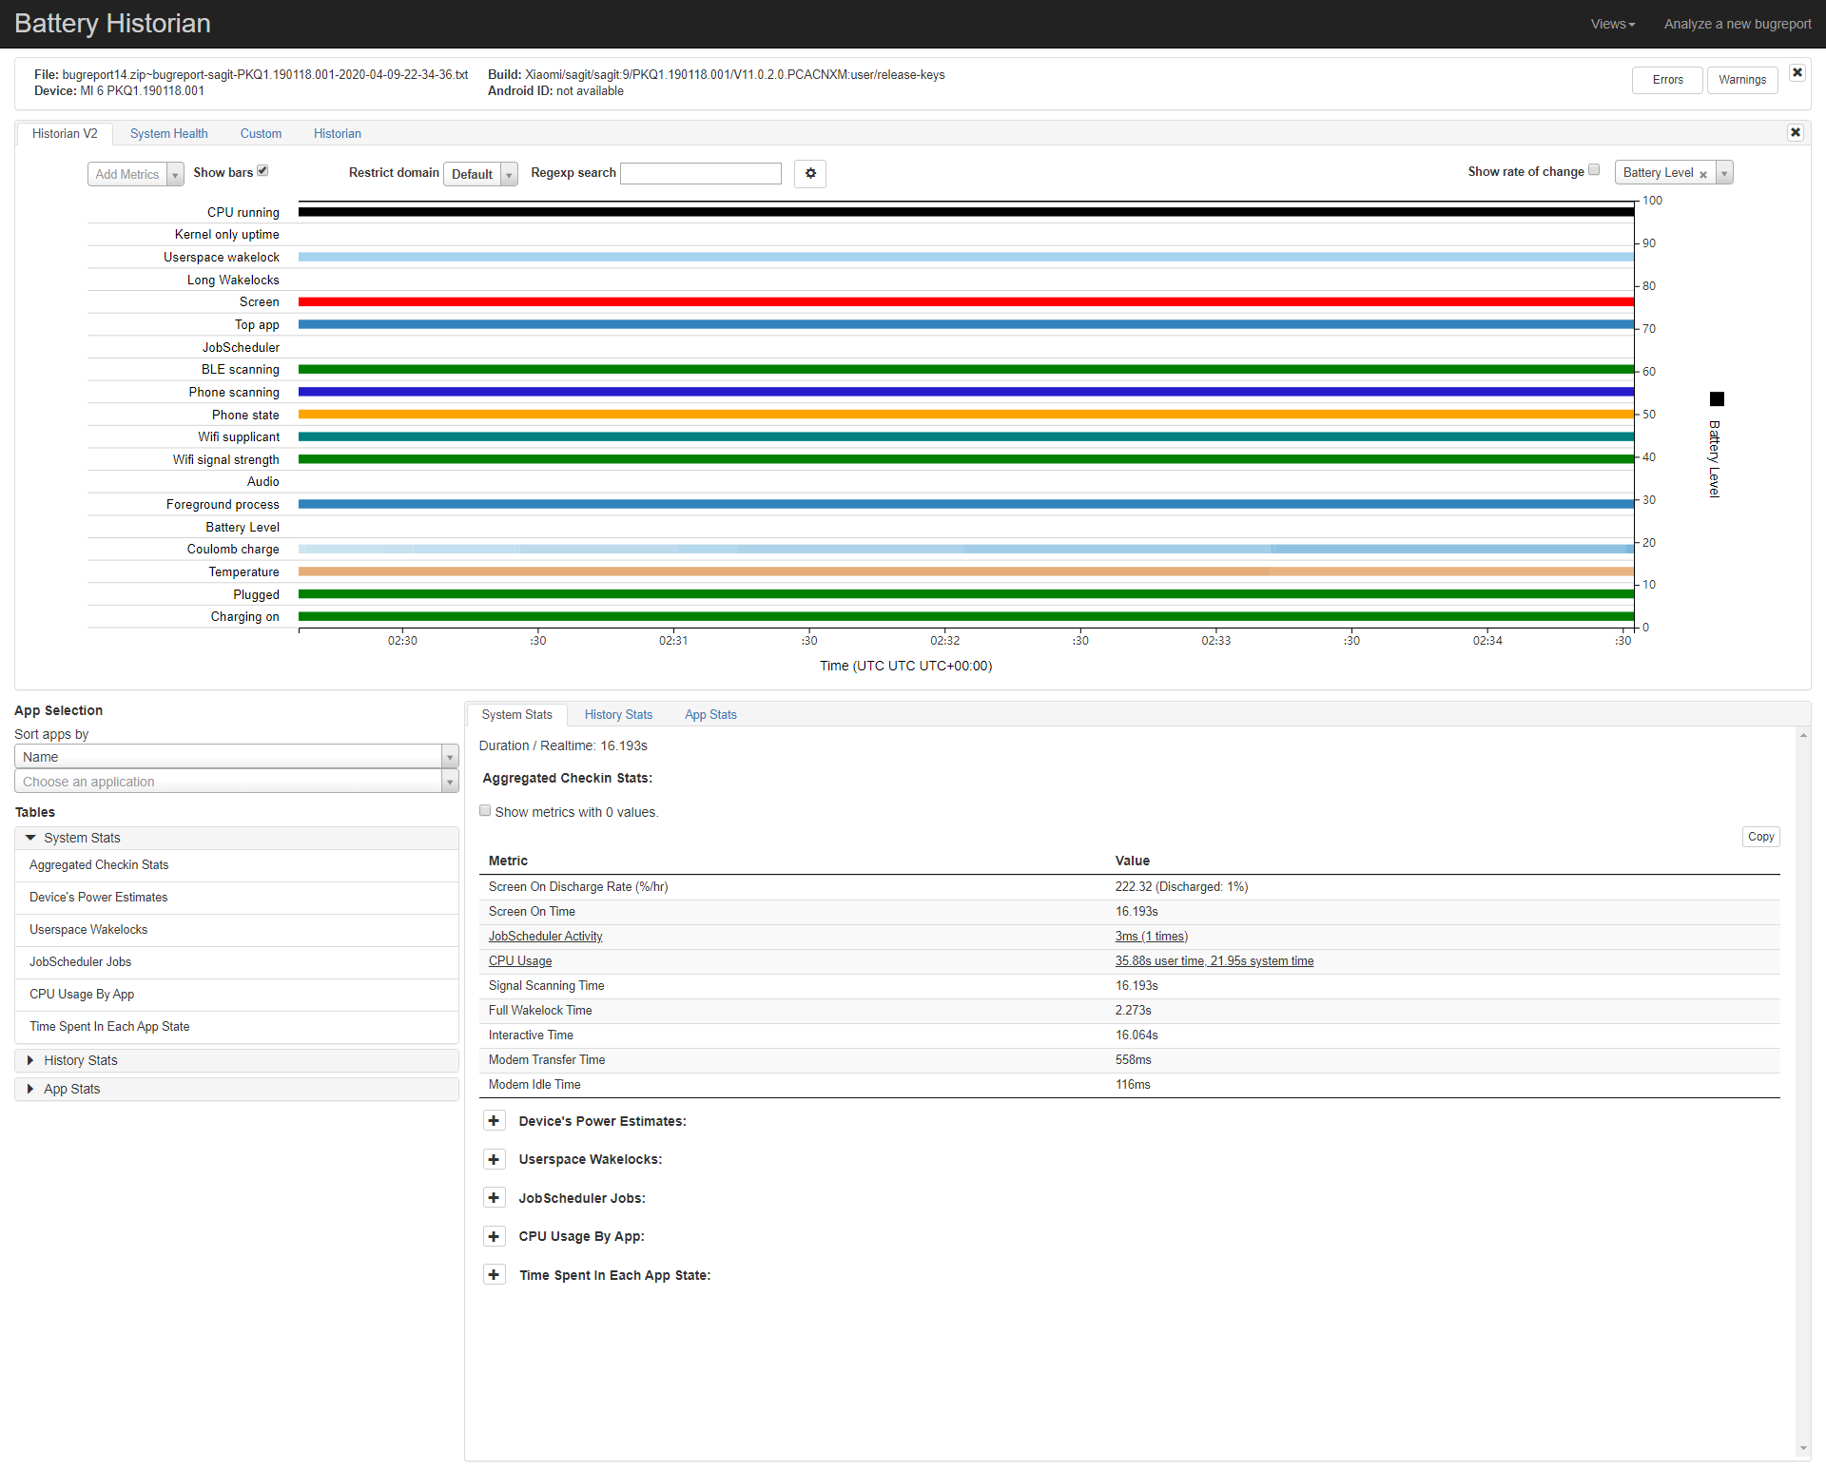Click the stats panel scrollbar down arrow

coord(1803,1449)
